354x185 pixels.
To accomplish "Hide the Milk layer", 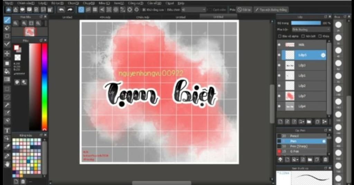I will point(279,45).
